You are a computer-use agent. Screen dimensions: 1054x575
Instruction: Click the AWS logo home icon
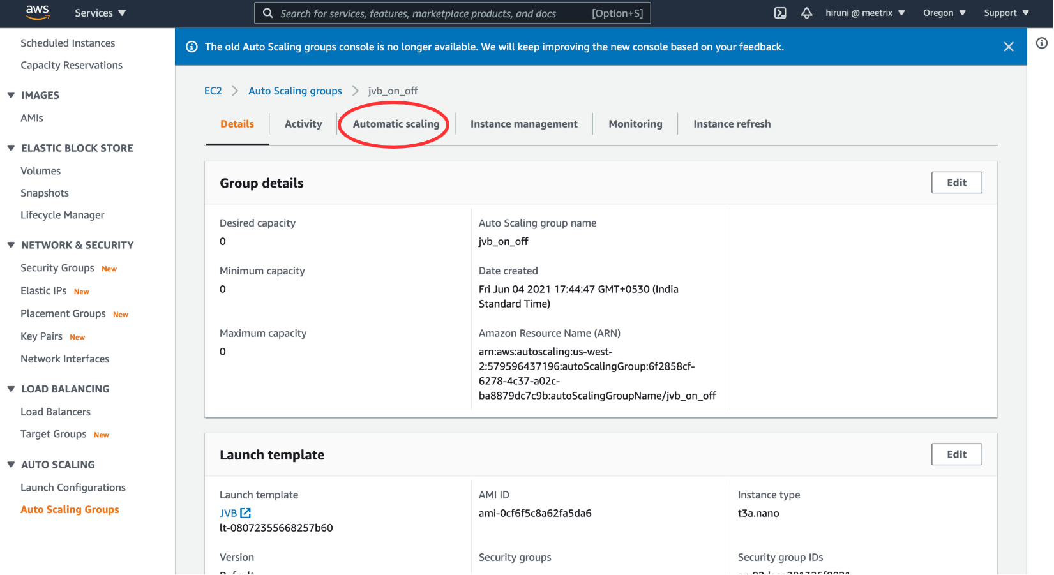point(37,13)
